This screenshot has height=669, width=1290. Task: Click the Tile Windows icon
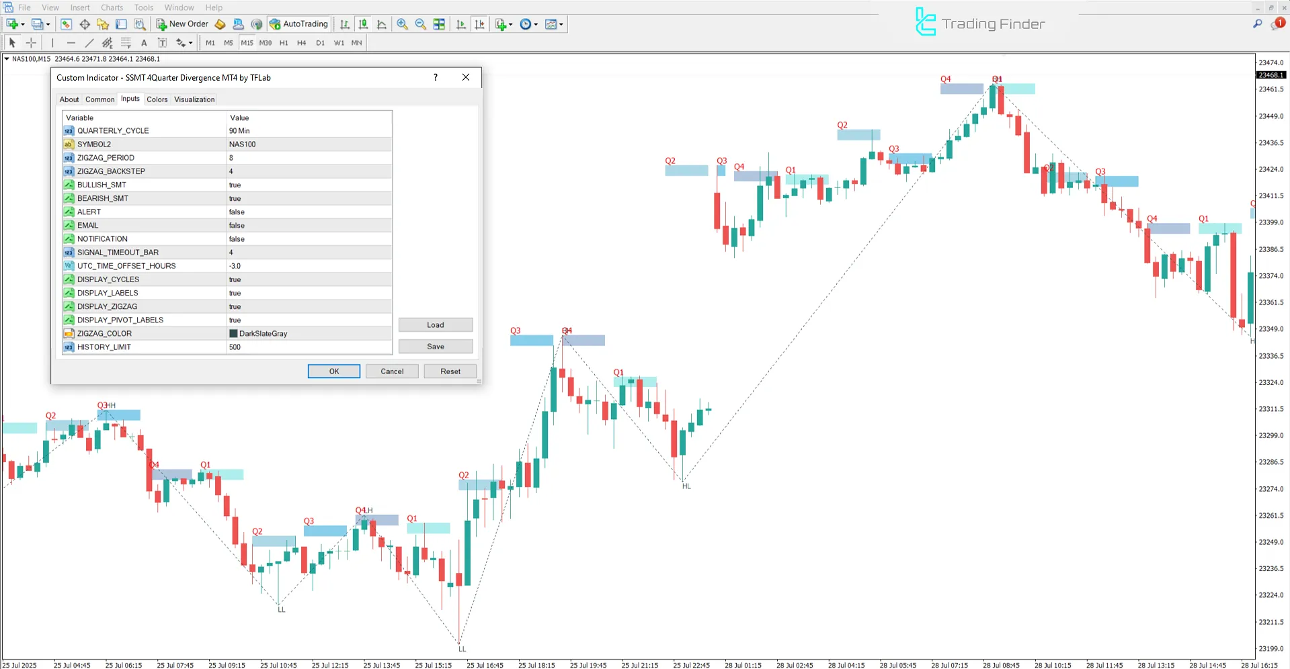point(439,24)
